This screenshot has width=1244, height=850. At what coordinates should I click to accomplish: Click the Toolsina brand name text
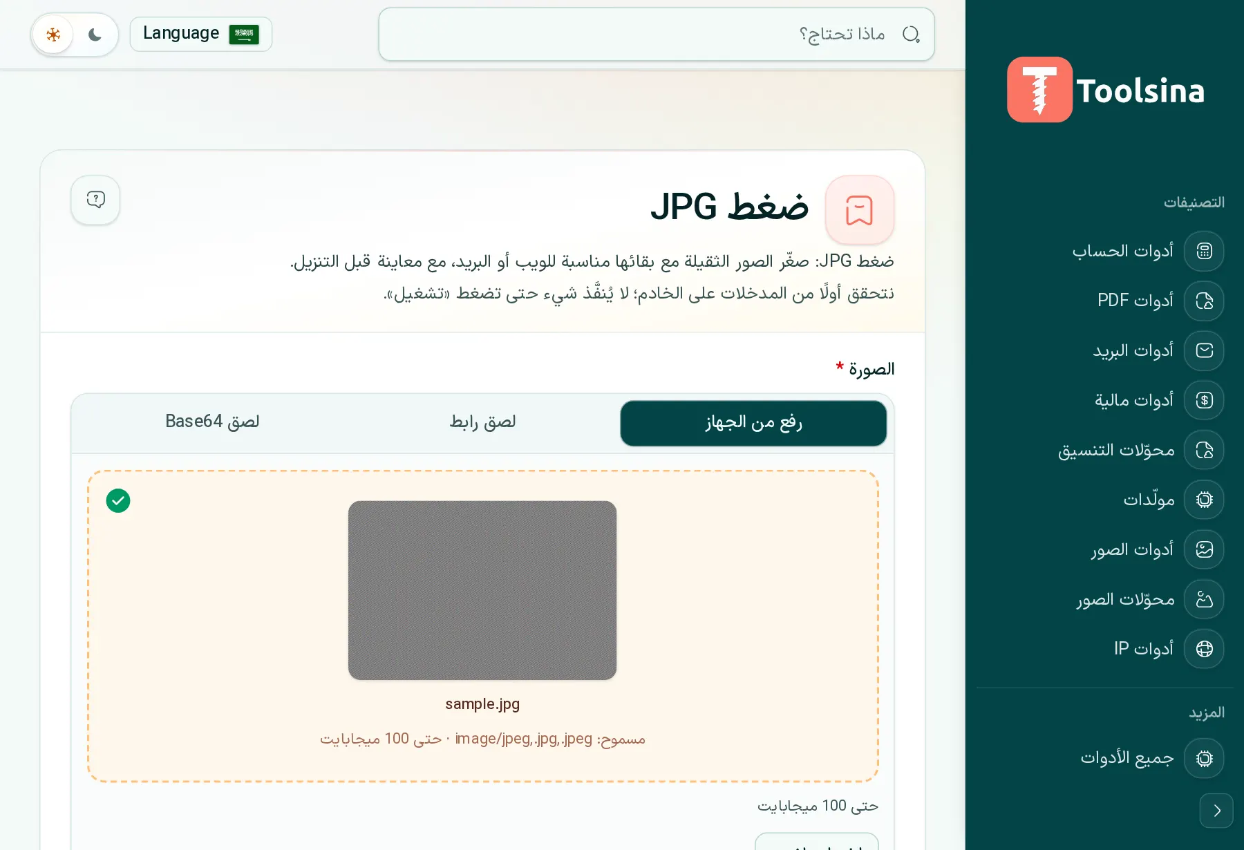1140,91
